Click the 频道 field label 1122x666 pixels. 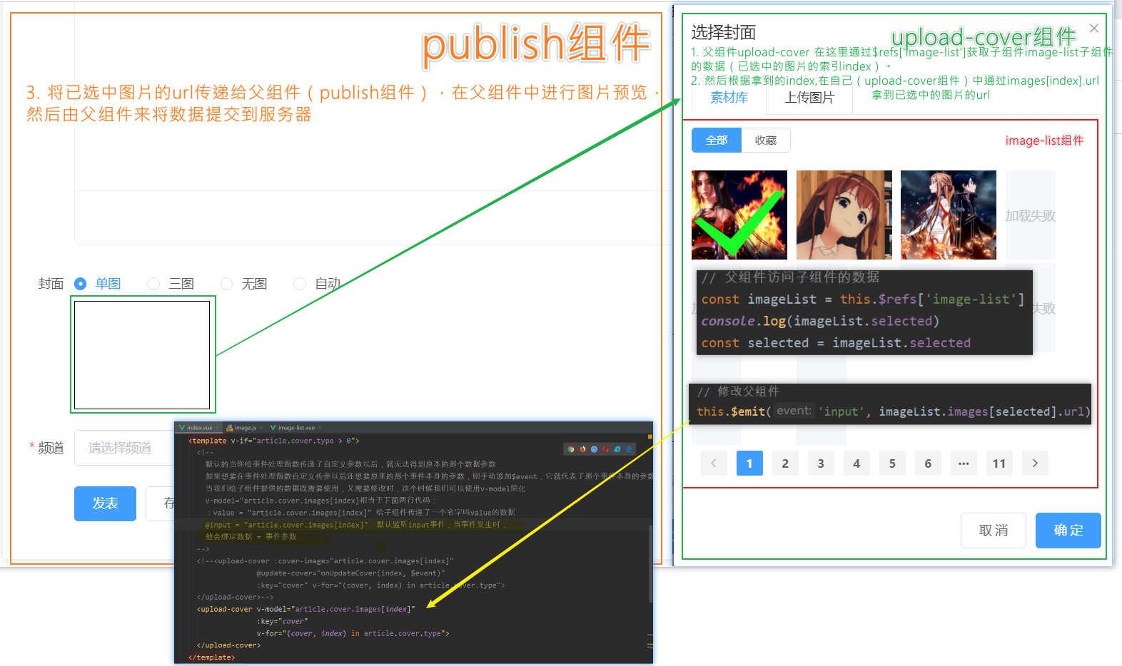51,448
